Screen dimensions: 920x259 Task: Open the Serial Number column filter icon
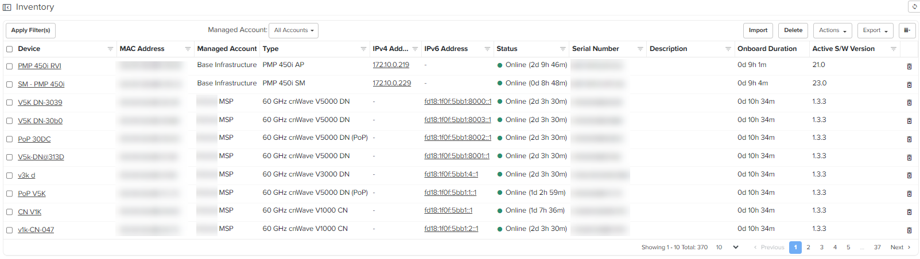[640, 49]
